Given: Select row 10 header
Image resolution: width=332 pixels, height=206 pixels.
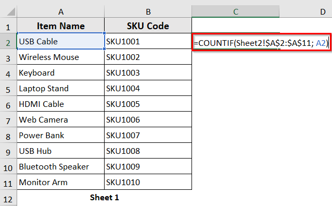Looking at the screenshot, I should [x=8, y=166].
